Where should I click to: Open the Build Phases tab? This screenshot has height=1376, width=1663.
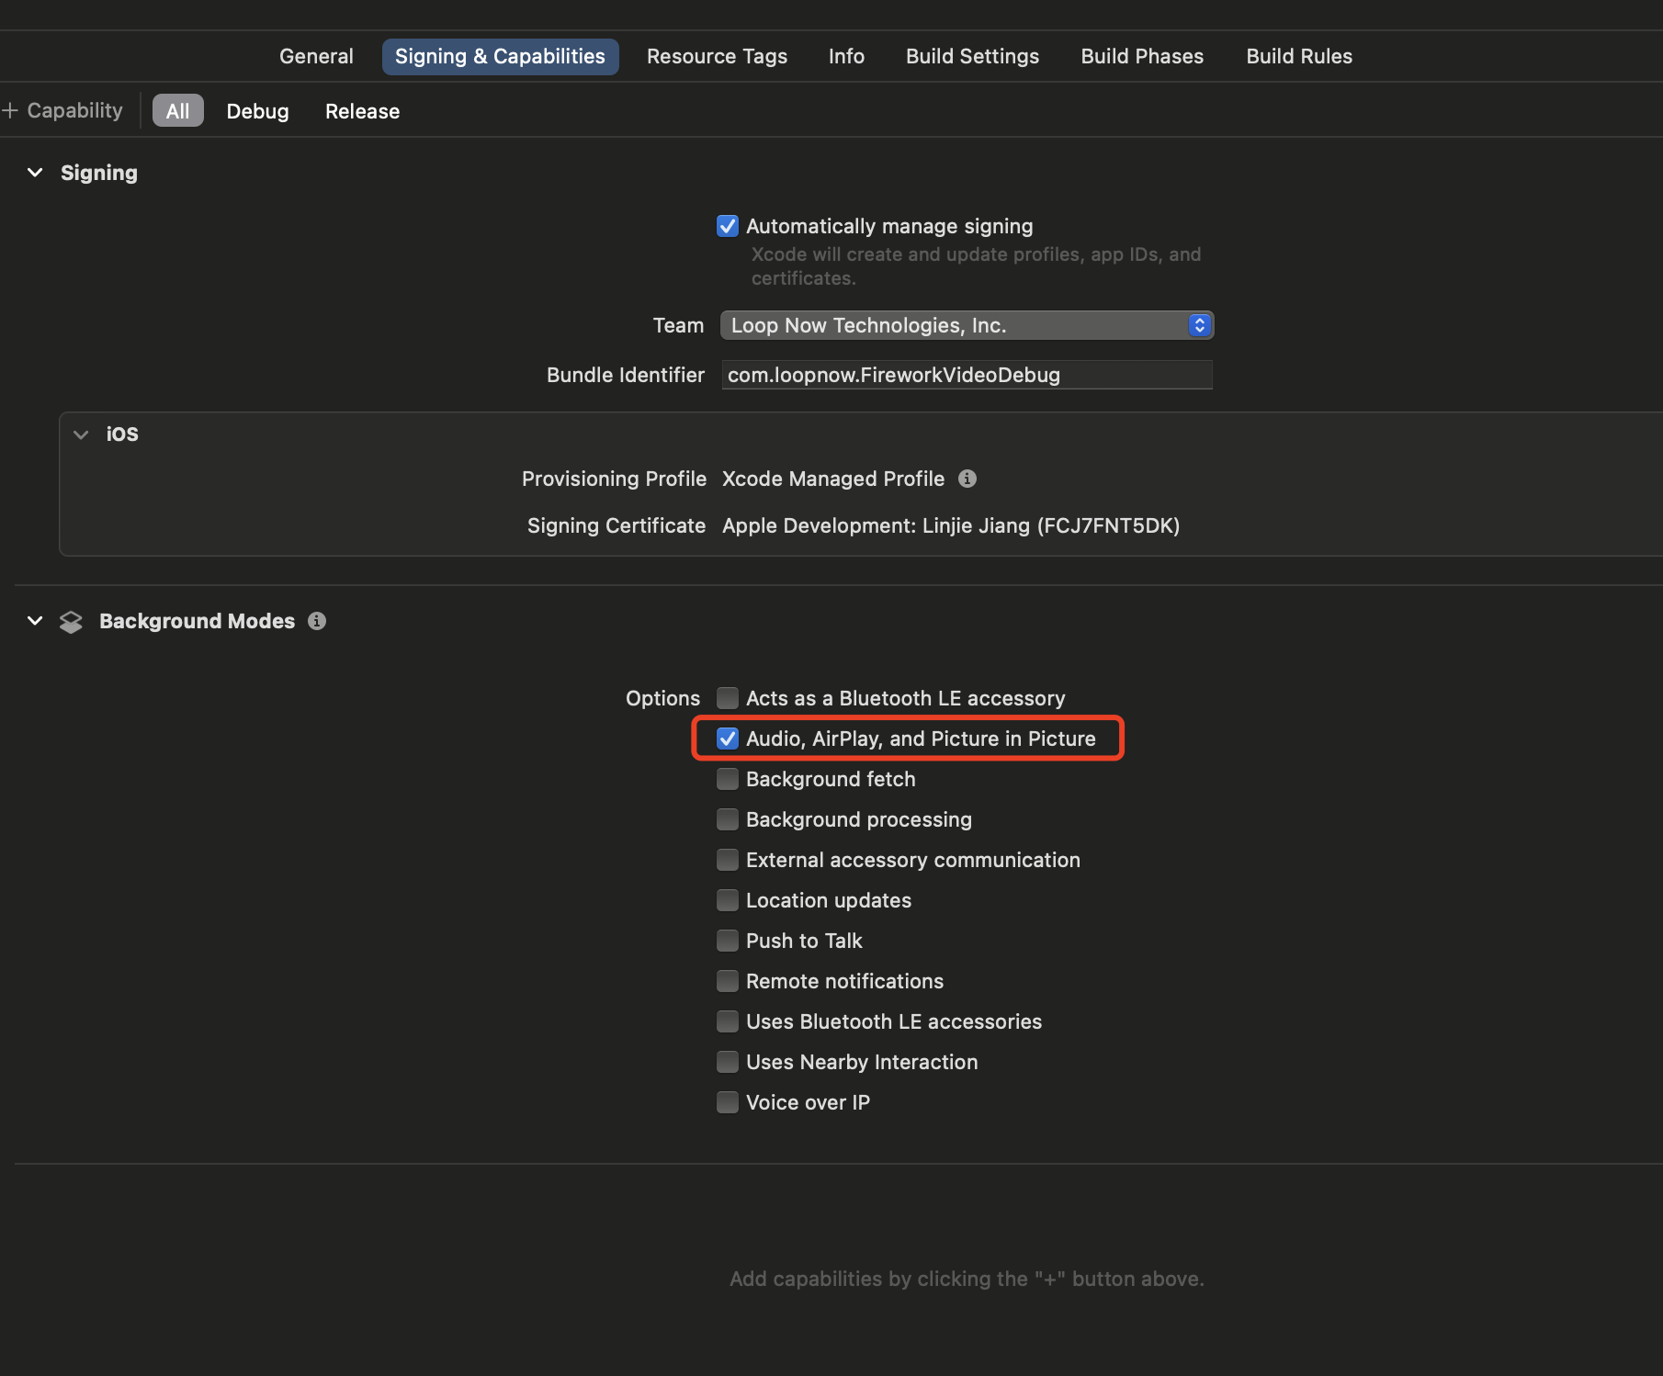[x=1142, y=56]
